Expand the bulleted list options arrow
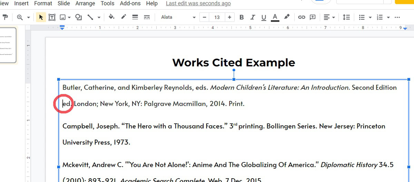This screenshot has height=182, width=414. [370, 17]
